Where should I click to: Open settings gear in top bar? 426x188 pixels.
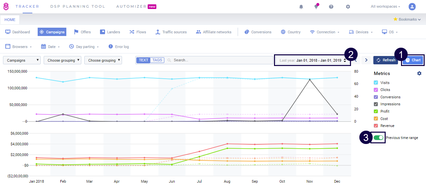tap(348, 7)
